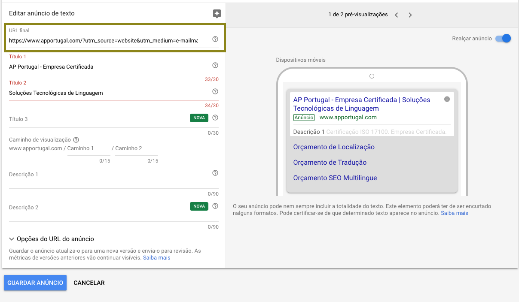Expand Opções do URL do anúncio
Viewport: 519px width, 302px height.
52,239
